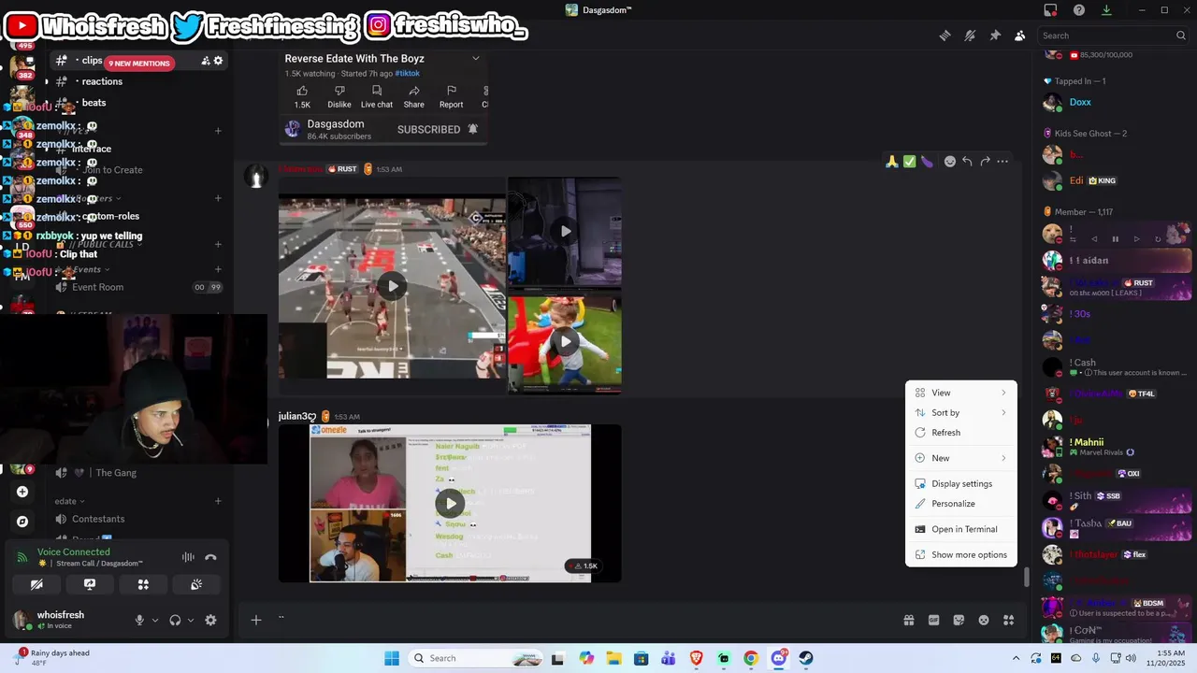Open New submenu in context menu
1197x673 pixels.
(961, 458)
